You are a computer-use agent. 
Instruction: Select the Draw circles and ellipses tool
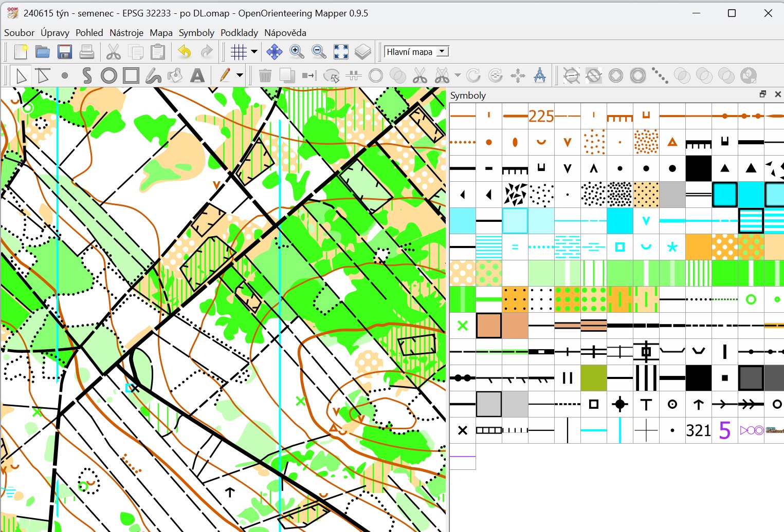[x=108, y=76]
